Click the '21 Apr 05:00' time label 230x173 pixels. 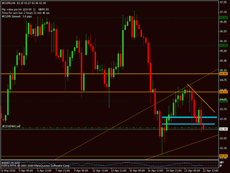(x=192, y=170)
